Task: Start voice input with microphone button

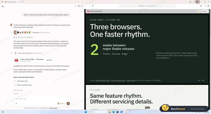Action: coord(68,103)
